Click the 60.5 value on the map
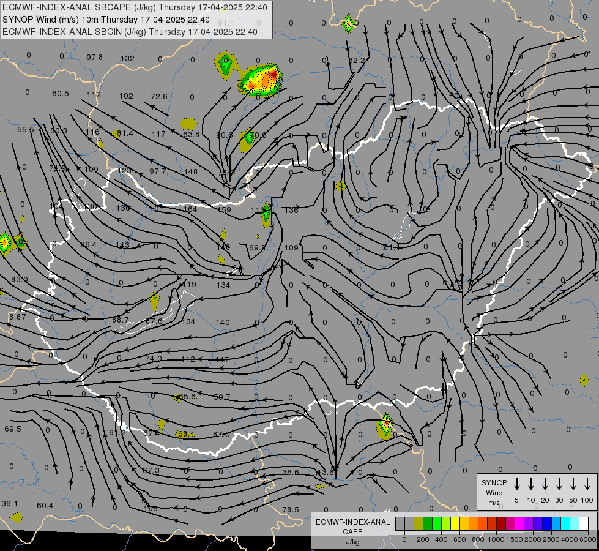 (x=61, y=93)
